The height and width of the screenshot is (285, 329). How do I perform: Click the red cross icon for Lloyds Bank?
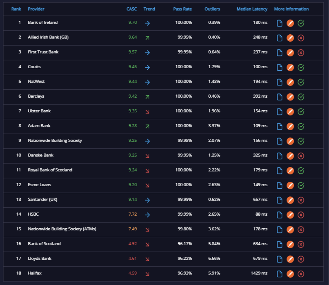coord(301,259)
